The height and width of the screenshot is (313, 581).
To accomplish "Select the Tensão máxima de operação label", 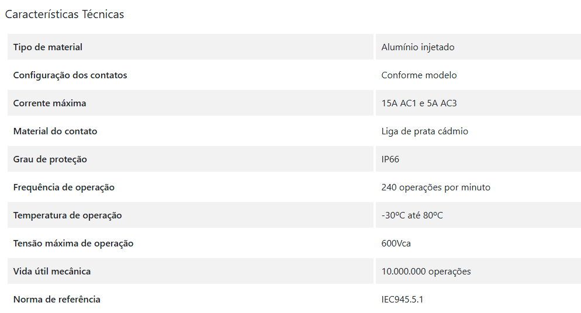I will click(x=74, y=244).
